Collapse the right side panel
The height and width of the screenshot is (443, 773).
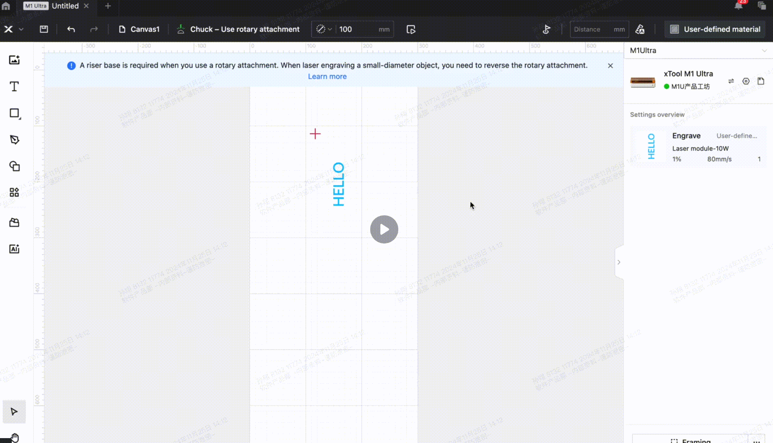[x=619, y=262]
